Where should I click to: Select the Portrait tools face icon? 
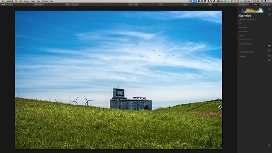[x=269, y=56]
